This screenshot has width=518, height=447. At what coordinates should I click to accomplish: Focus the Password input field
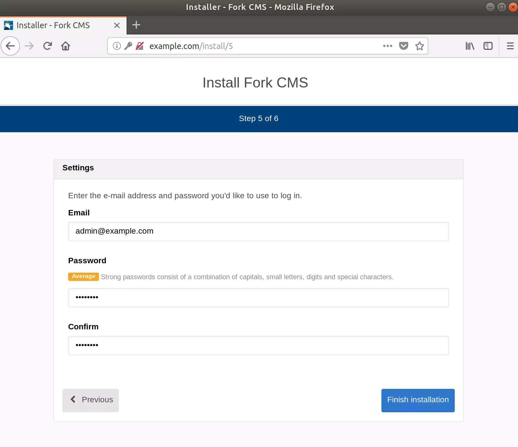259,298
